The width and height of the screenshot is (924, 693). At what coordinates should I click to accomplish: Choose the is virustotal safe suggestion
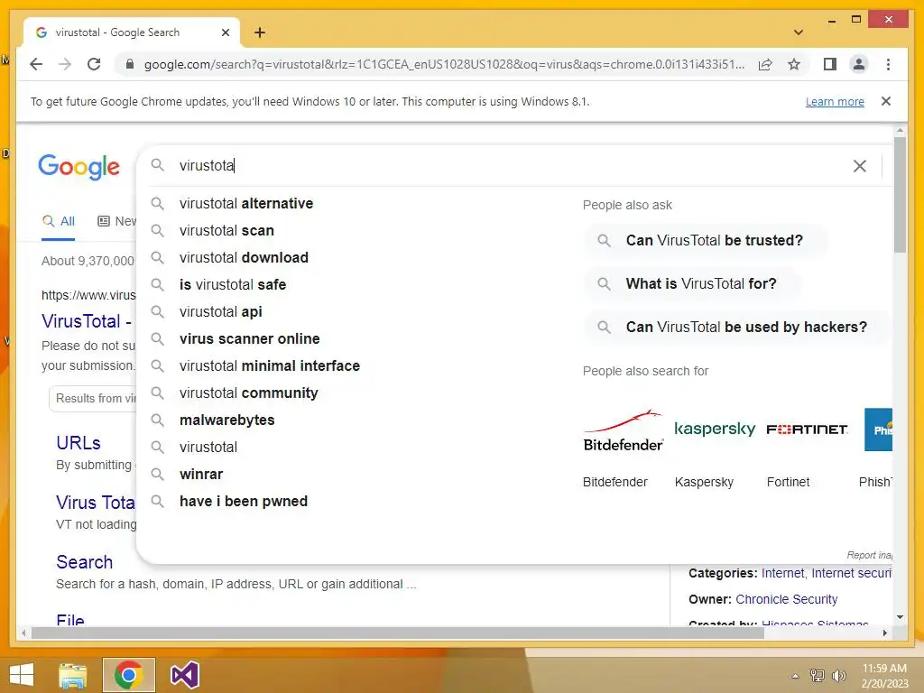point(233,284)
